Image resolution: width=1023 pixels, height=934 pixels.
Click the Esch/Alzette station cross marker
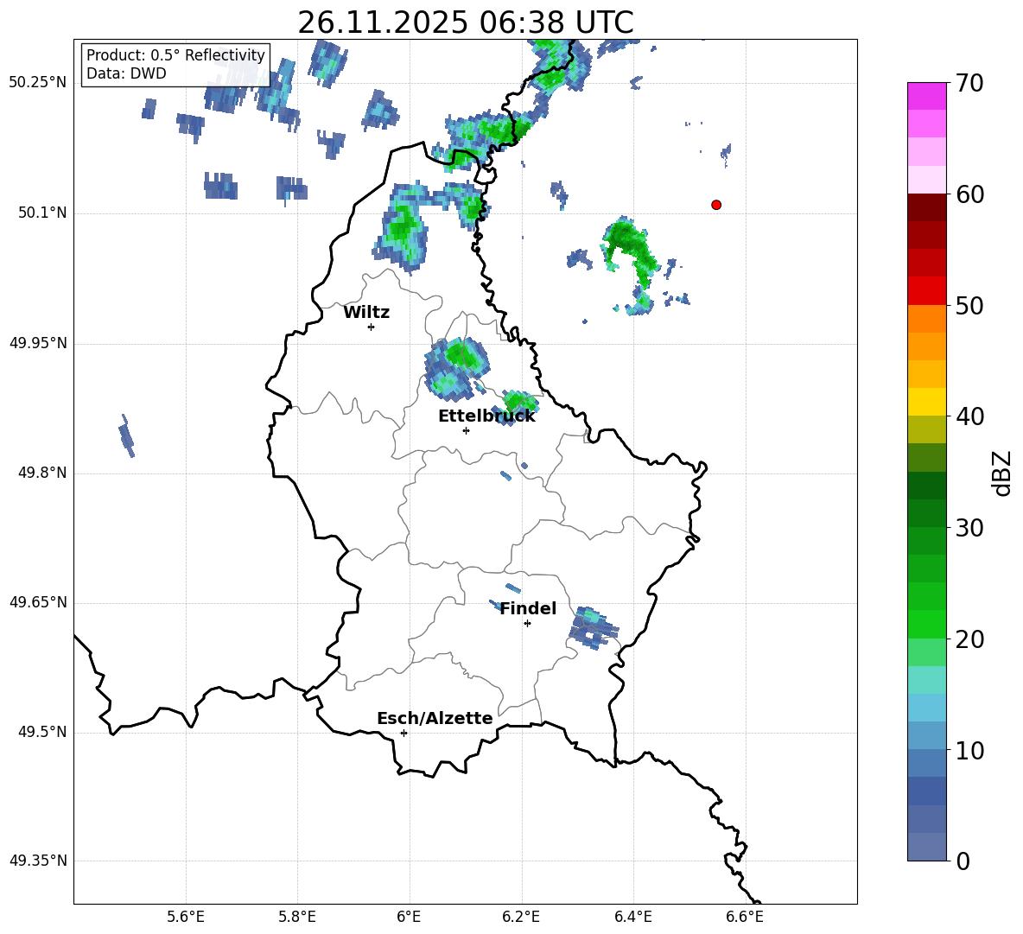403,733
